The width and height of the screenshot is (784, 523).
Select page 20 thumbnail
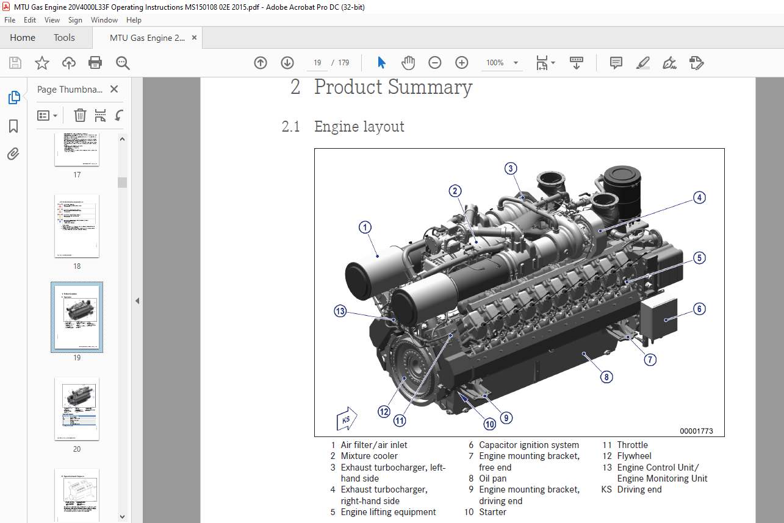(77, 408)
